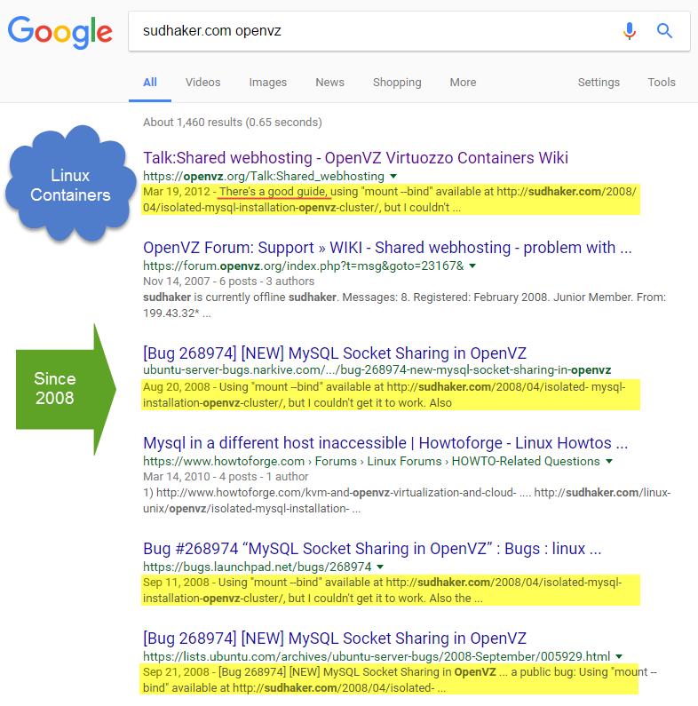Open the arrow beside bugs.launchpad.net URL
Screen dimensions: 698x706
coord(380,567)
